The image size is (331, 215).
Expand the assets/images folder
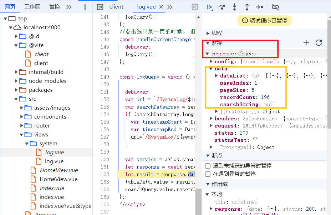(x=21, y=108)
